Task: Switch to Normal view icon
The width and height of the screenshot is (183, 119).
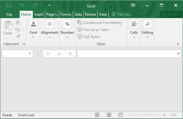Action: (x=97, y=115)
